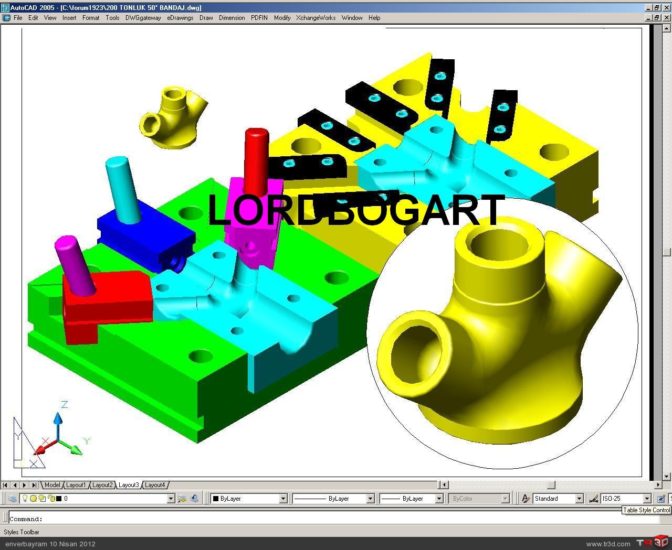
Task: Minimize the drawing document window
Action: (649, 18)
